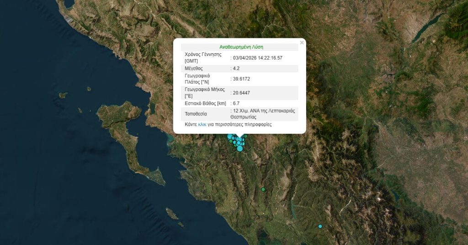Click the largest cyan marker in the cluster

click(x=239, y=148)
